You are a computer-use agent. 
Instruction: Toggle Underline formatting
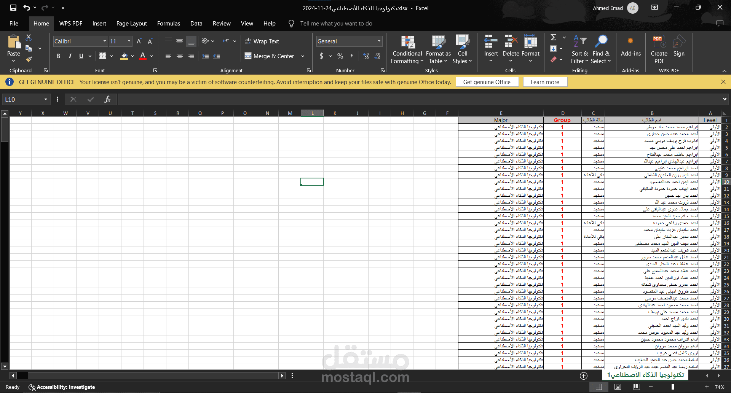coord(81,56)
